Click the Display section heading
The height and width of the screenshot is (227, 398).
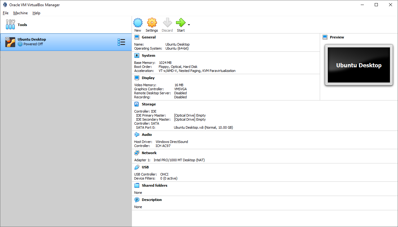pyautogui.click(x=148, y=78)
